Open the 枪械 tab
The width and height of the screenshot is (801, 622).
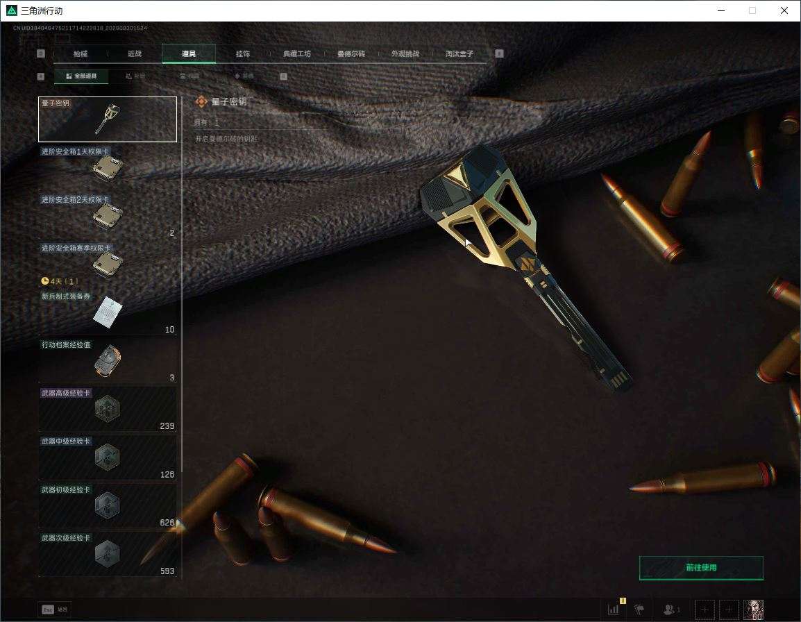pyautogui.click(x=81, y=53)
